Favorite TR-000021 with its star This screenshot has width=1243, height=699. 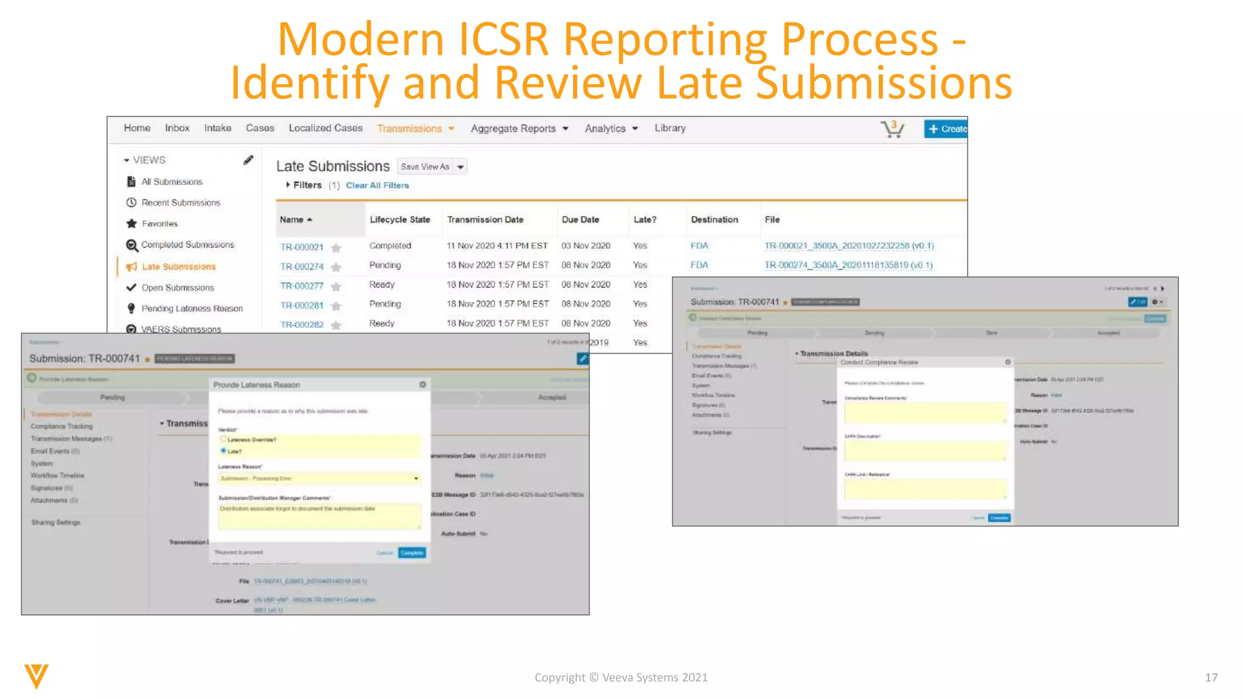tap(336, 248)
